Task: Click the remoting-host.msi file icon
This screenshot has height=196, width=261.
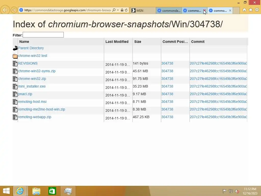Action: [15, 102]
